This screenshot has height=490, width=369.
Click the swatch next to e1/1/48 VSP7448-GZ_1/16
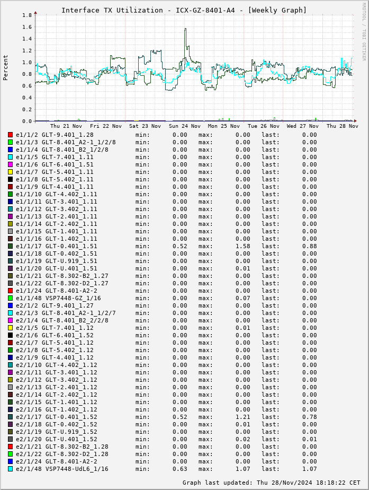(11, 298)
